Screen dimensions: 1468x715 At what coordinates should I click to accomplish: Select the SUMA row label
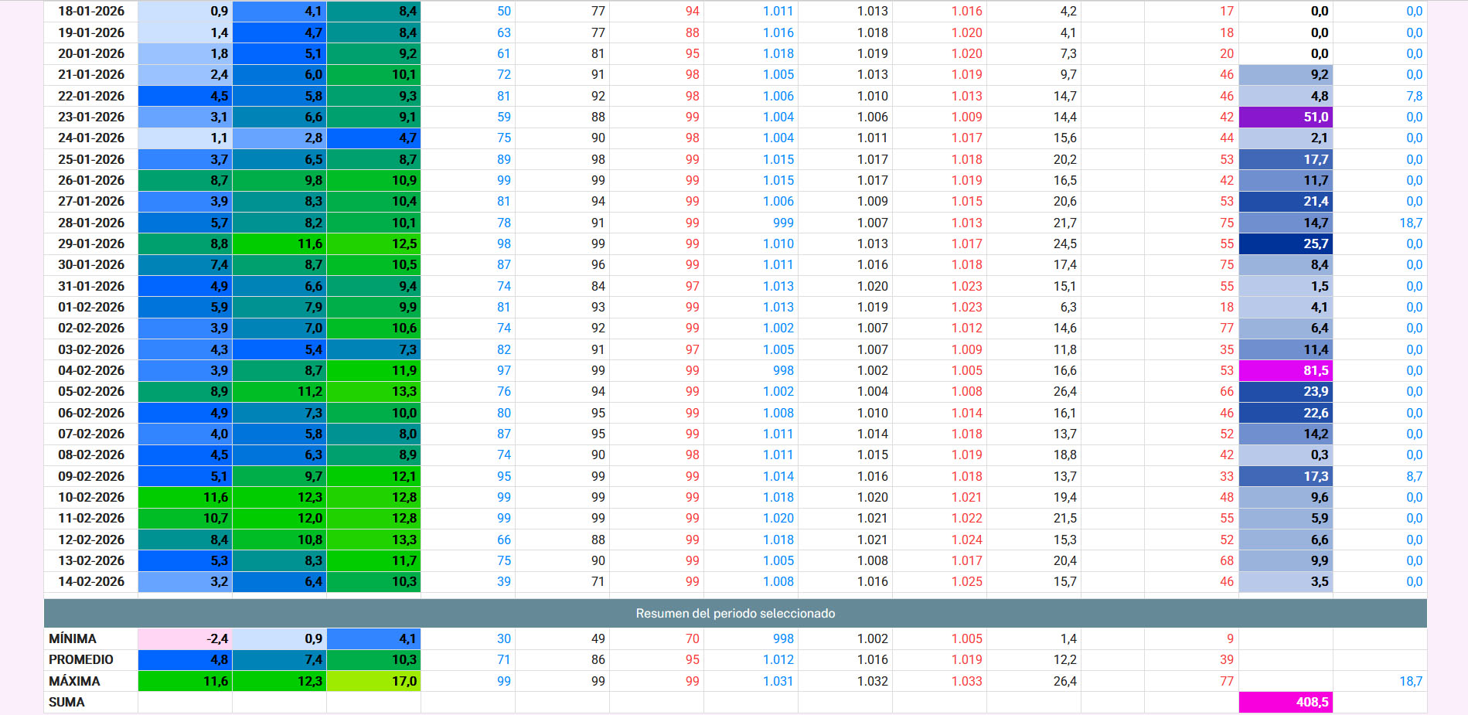[x=66, y=702]
